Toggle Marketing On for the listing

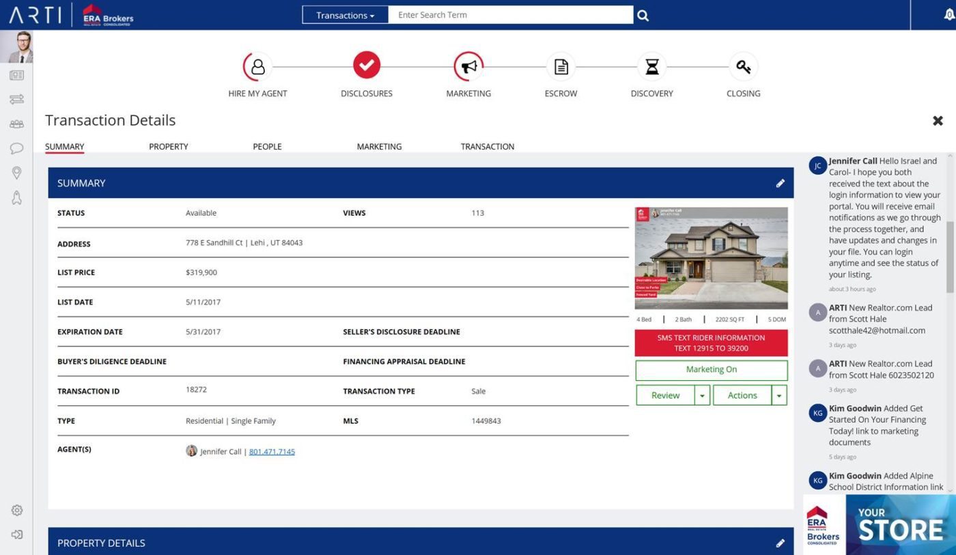click(x=711, y=369)
